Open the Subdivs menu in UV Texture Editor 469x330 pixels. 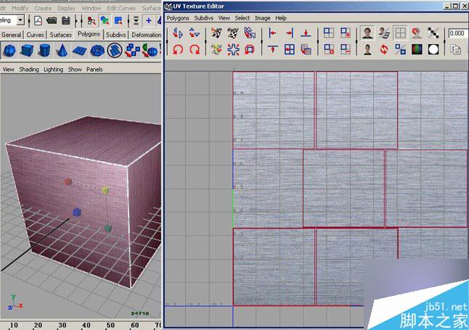[204, 18]
